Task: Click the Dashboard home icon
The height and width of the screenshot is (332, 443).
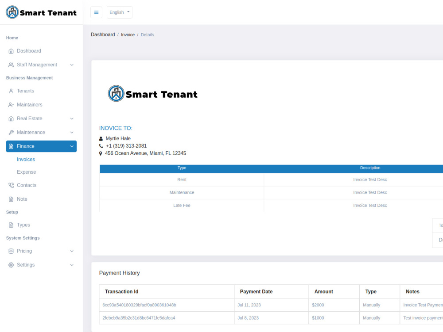Action: (11, 51)
